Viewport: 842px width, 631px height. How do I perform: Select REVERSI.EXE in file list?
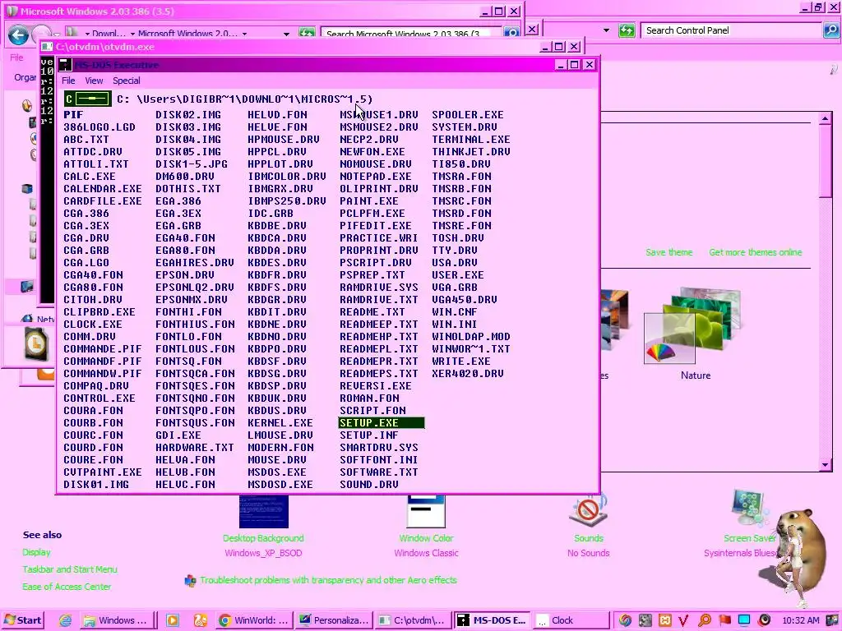(375, 386)
